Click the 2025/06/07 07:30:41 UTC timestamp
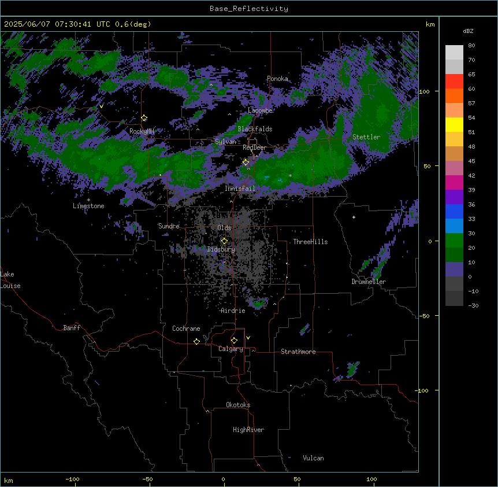 click(57, 24)
